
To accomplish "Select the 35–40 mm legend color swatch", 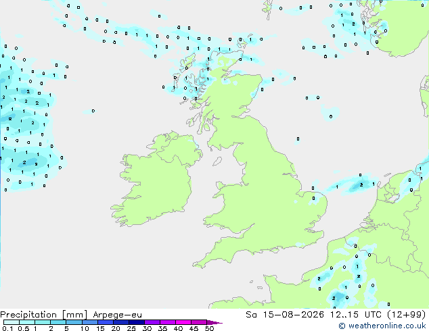I will click(x=168, y=322).
